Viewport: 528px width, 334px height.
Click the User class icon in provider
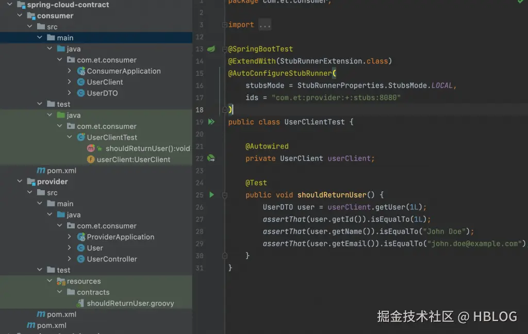coord(81,248)
